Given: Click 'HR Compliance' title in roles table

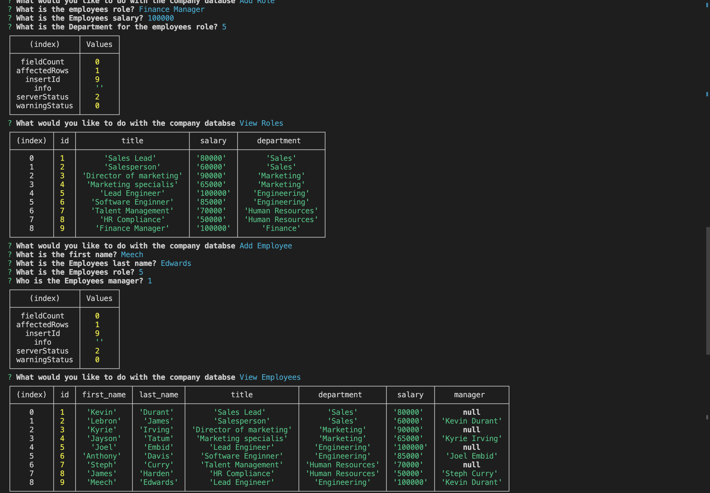Looking at the screenshot, I should coord(132,220).
